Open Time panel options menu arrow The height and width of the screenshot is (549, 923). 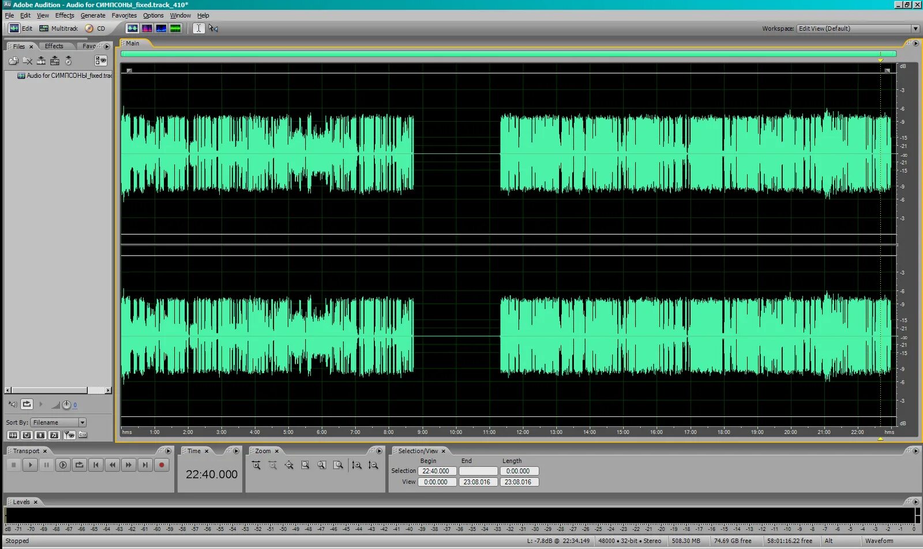(236, 451)
